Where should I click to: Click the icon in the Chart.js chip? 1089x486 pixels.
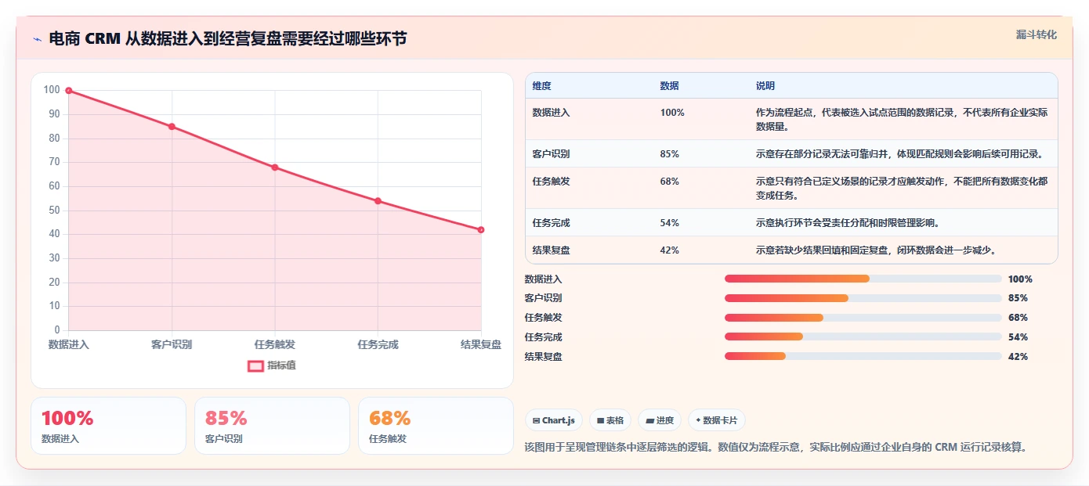(537, 420)
